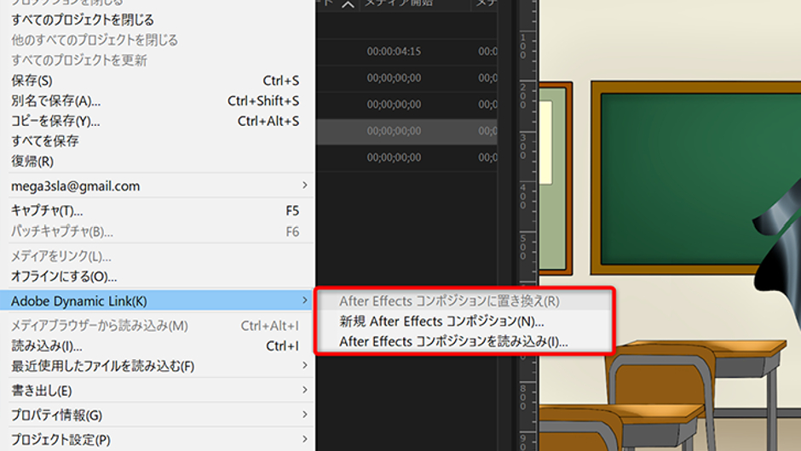Click the メディア開始 column header
The height and width of the screenshot is (451, 801).
click(x=399, y=3)
